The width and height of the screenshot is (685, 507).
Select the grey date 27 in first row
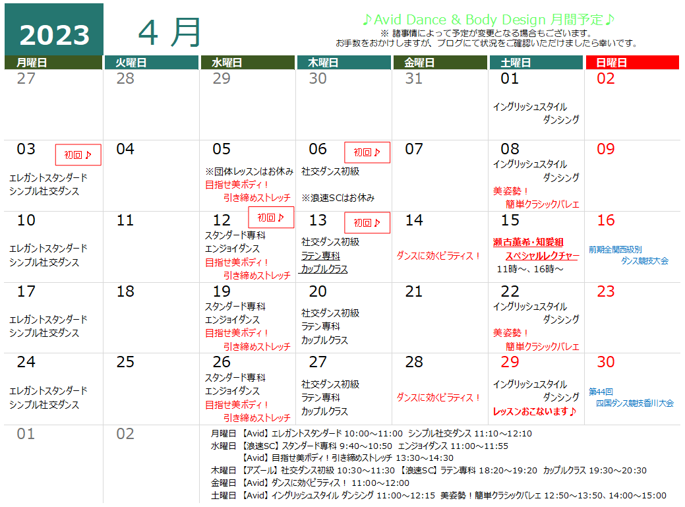26,78
